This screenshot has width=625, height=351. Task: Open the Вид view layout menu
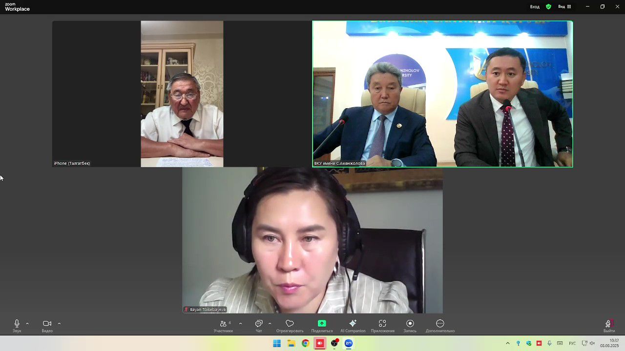(x=564, y=7)
